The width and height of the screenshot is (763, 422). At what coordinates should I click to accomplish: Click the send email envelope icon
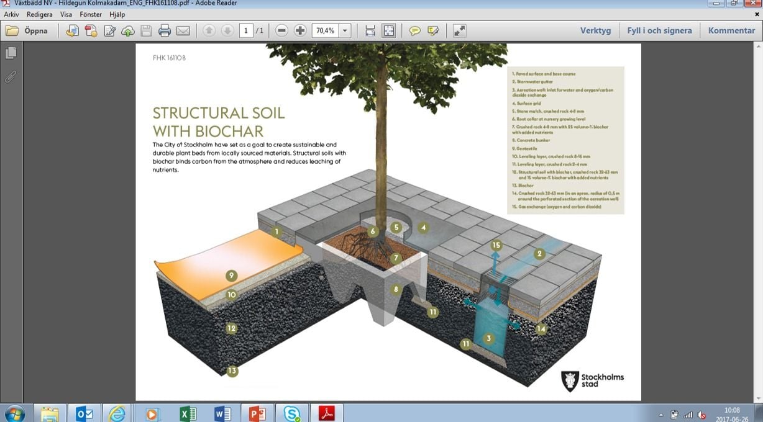click(x=183, y=30)
